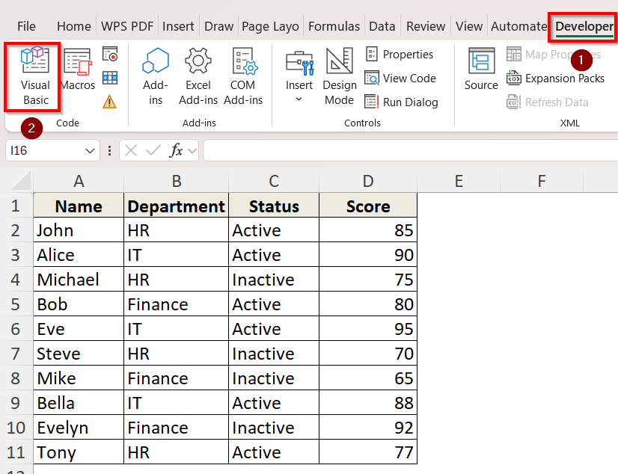
Task: Open the WPS PDF ribbon tab
Action: pos(127,25)
